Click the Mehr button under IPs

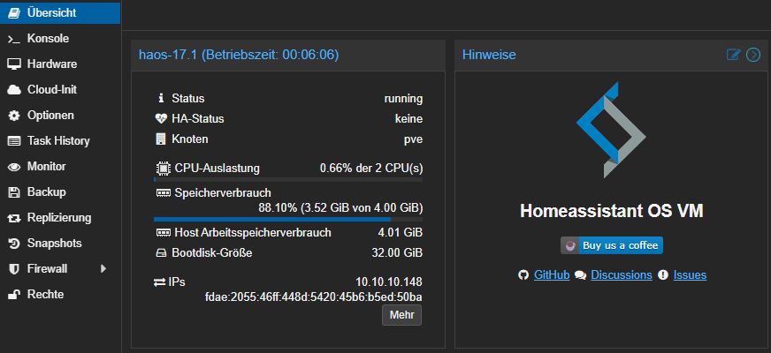pos(401,315)
